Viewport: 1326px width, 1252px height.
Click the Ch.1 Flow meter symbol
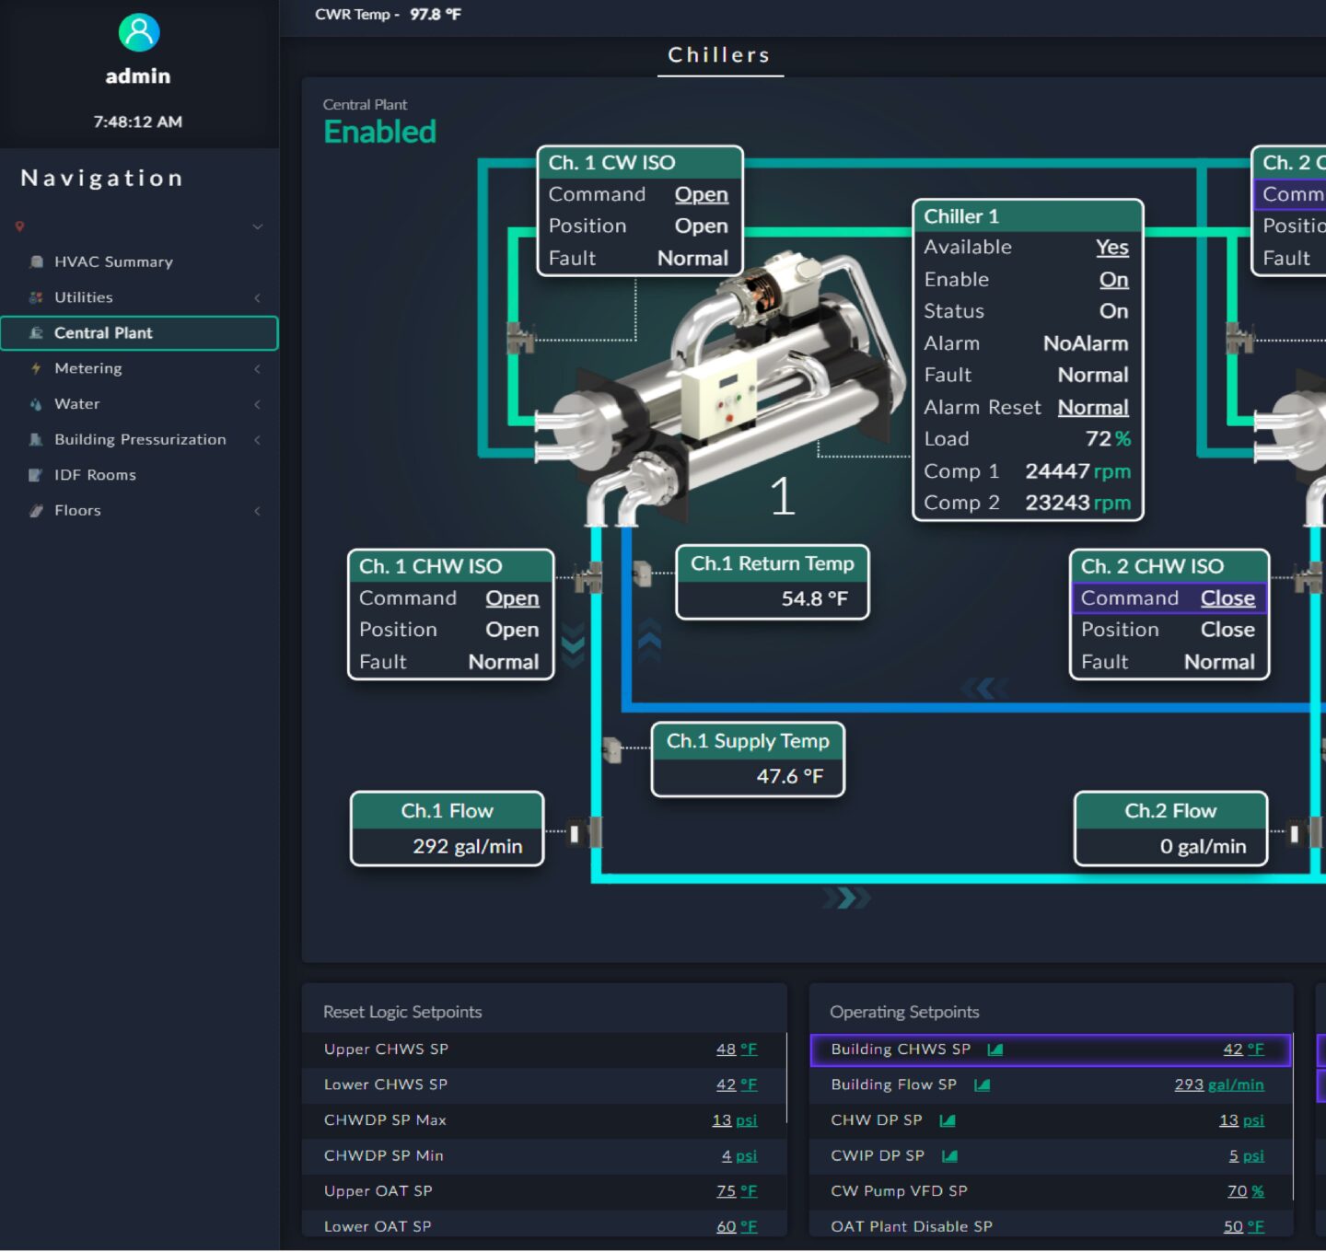point(584,833)
